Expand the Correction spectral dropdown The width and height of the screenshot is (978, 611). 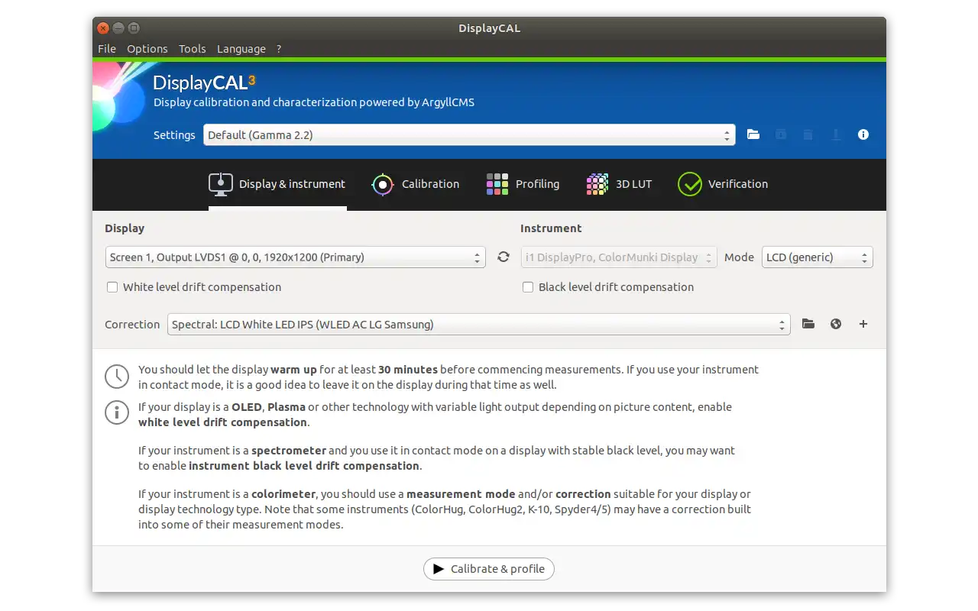(x=478, y=325)
